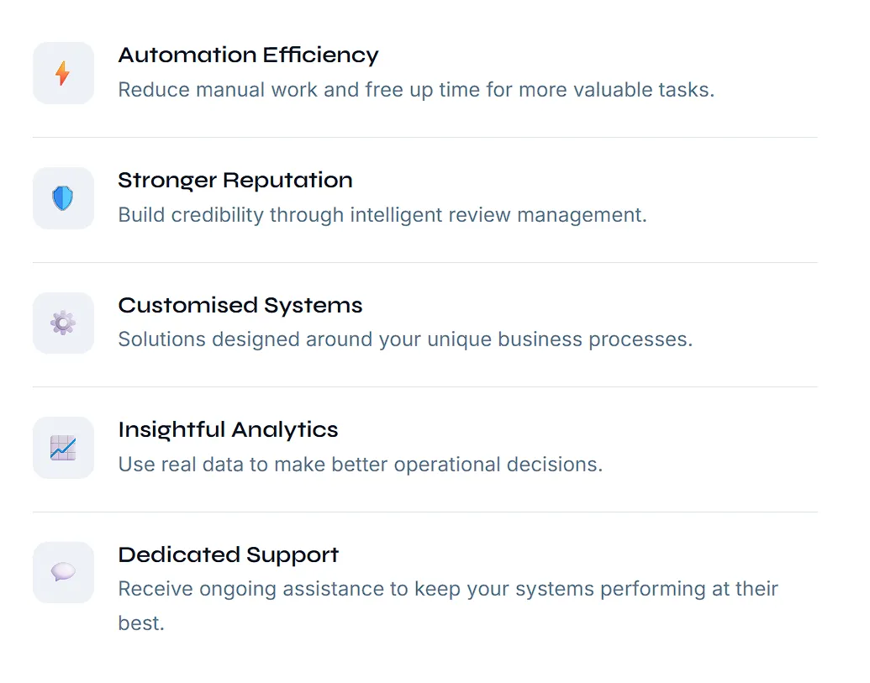Click the blue shield icon
The height and width of the screenshot is (683, 870).
tap(63, 198)
